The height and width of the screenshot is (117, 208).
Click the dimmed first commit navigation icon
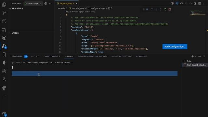click(x=186, y=4)
